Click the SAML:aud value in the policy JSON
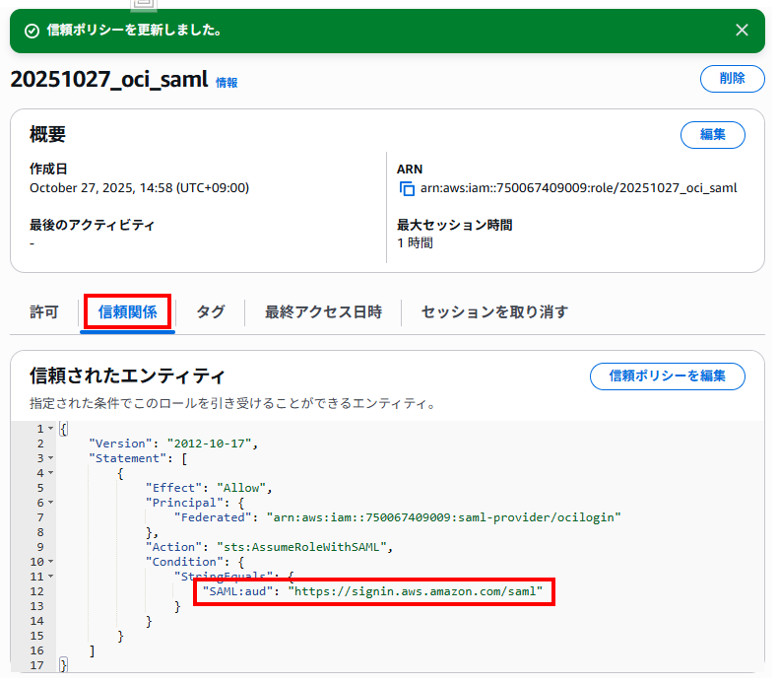The image size is (778, 683). pos(415,591)
